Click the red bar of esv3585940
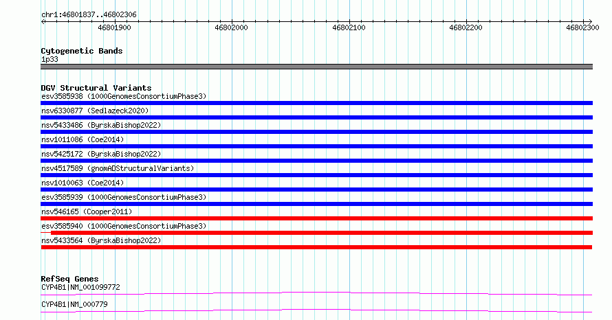612x320 pixels. tap(322, 233)
